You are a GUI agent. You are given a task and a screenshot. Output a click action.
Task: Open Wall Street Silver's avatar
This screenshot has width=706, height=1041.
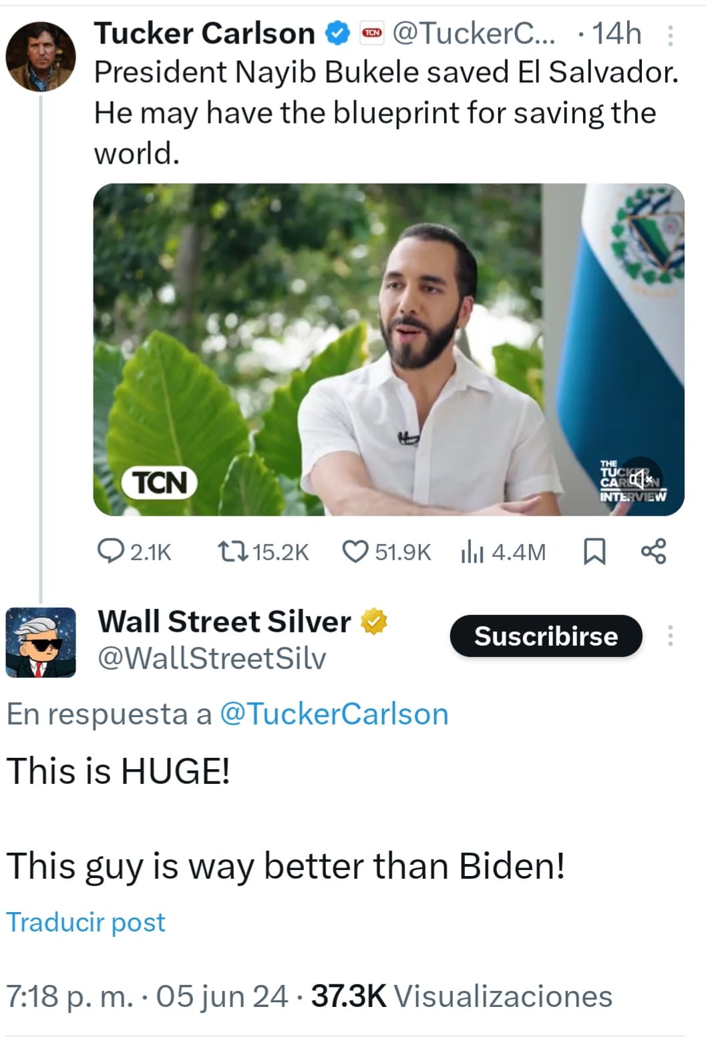pyautogui.click(x=41, y=642)
